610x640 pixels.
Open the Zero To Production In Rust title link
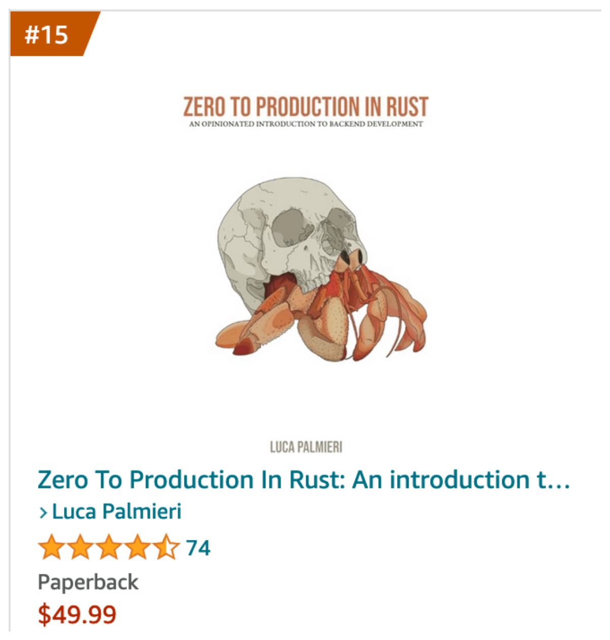pyautogui.click(x=303, y=480)
